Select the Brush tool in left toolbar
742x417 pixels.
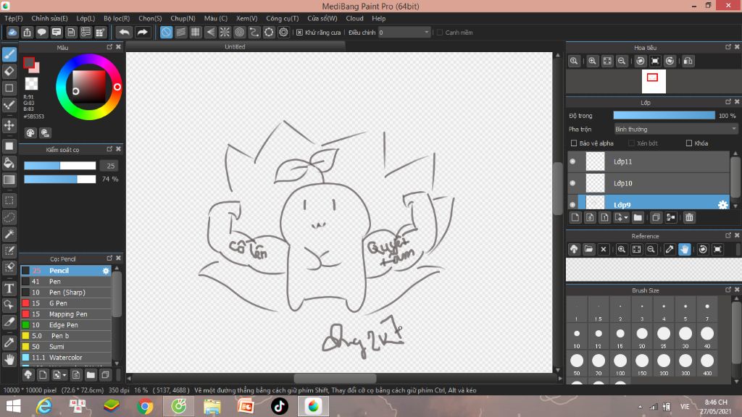(9, 54)
